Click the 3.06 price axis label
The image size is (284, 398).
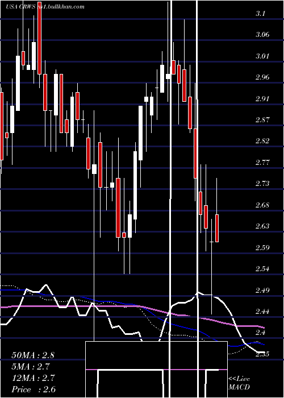click(262, 35)
